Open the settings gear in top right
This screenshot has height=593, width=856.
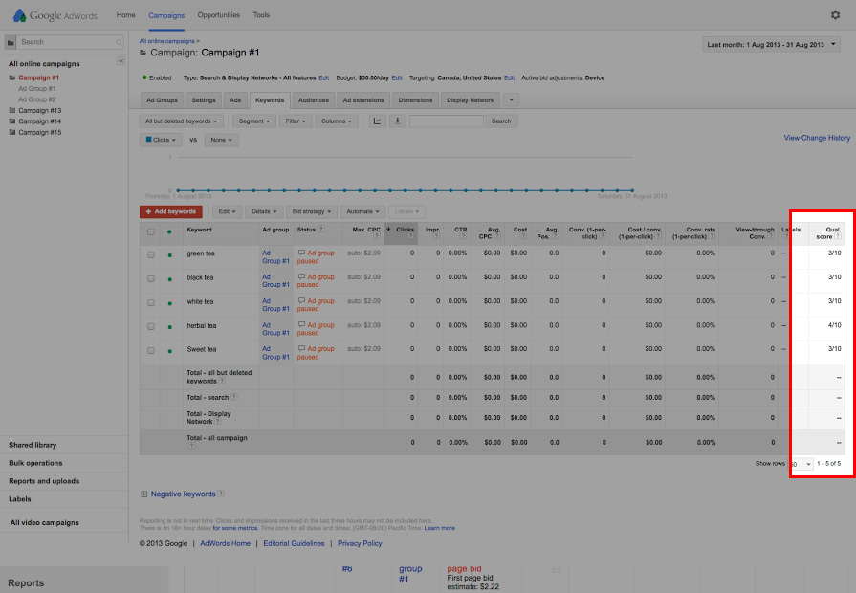pos(836,15)
